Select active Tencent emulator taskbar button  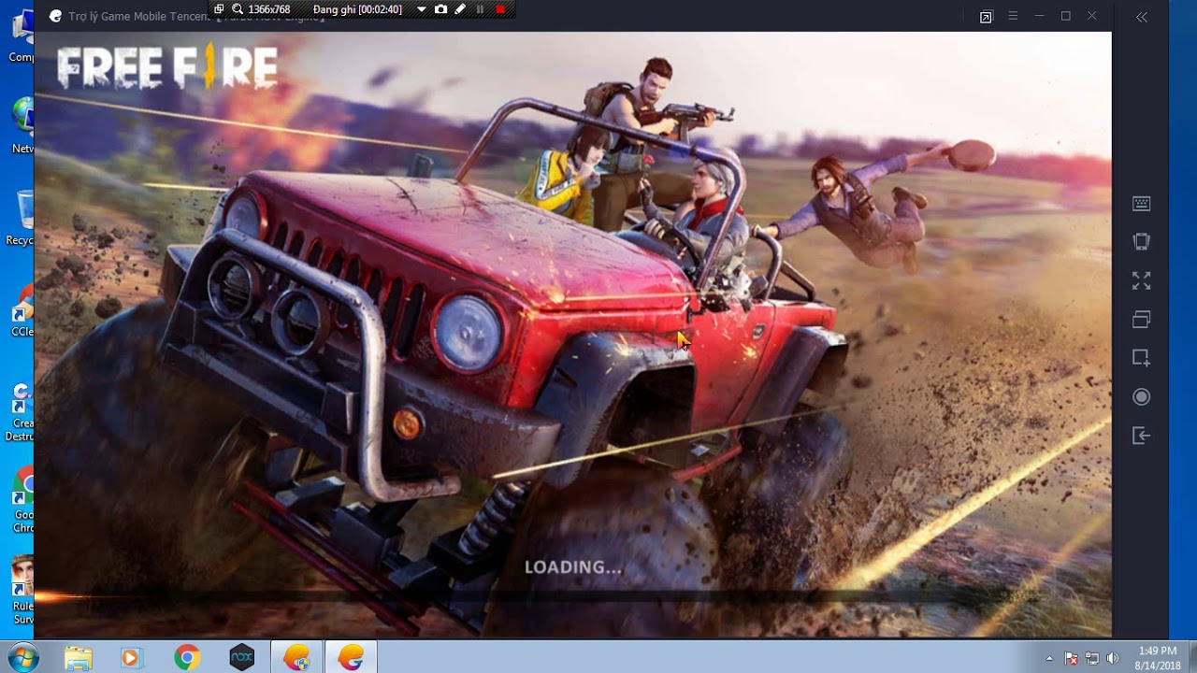[351, 658]
